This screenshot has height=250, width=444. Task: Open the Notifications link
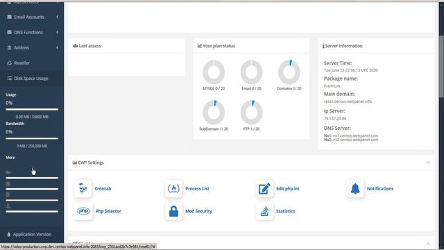point(380,188)
